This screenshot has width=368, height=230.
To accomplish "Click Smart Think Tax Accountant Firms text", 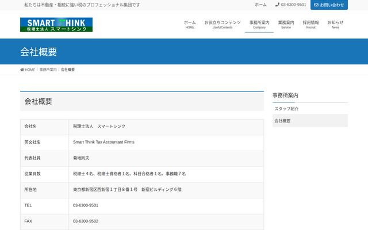I will pyautogui.click(x=103, y=142).
